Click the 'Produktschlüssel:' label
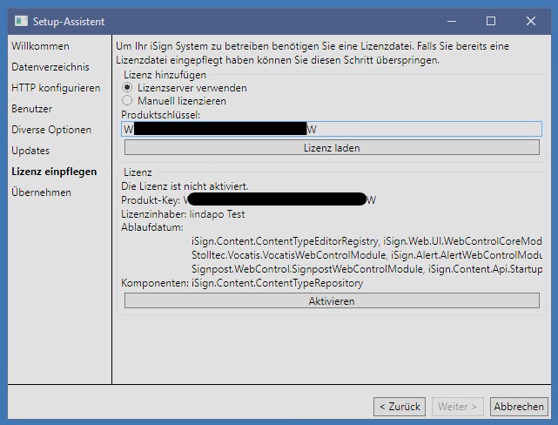This screenshot has height=425, width=558. pos(160,115)
